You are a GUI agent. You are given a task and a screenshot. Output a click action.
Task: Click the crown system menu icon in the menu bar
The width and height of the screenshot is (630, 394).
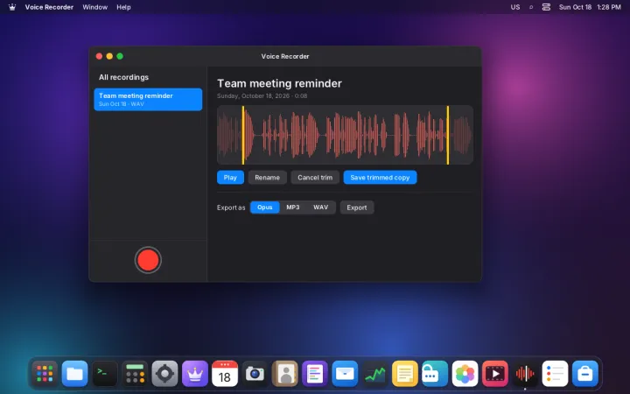(12, 7)
